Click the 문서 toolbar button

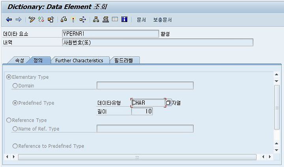(x=141, y=20)
